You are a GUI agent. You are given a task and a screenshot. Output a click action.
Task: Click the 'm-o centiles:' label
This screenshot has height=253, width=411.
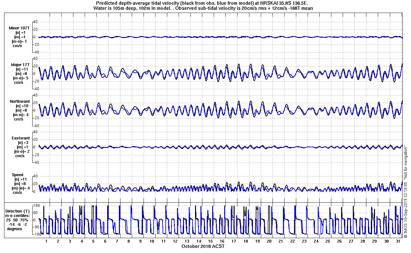17,216
